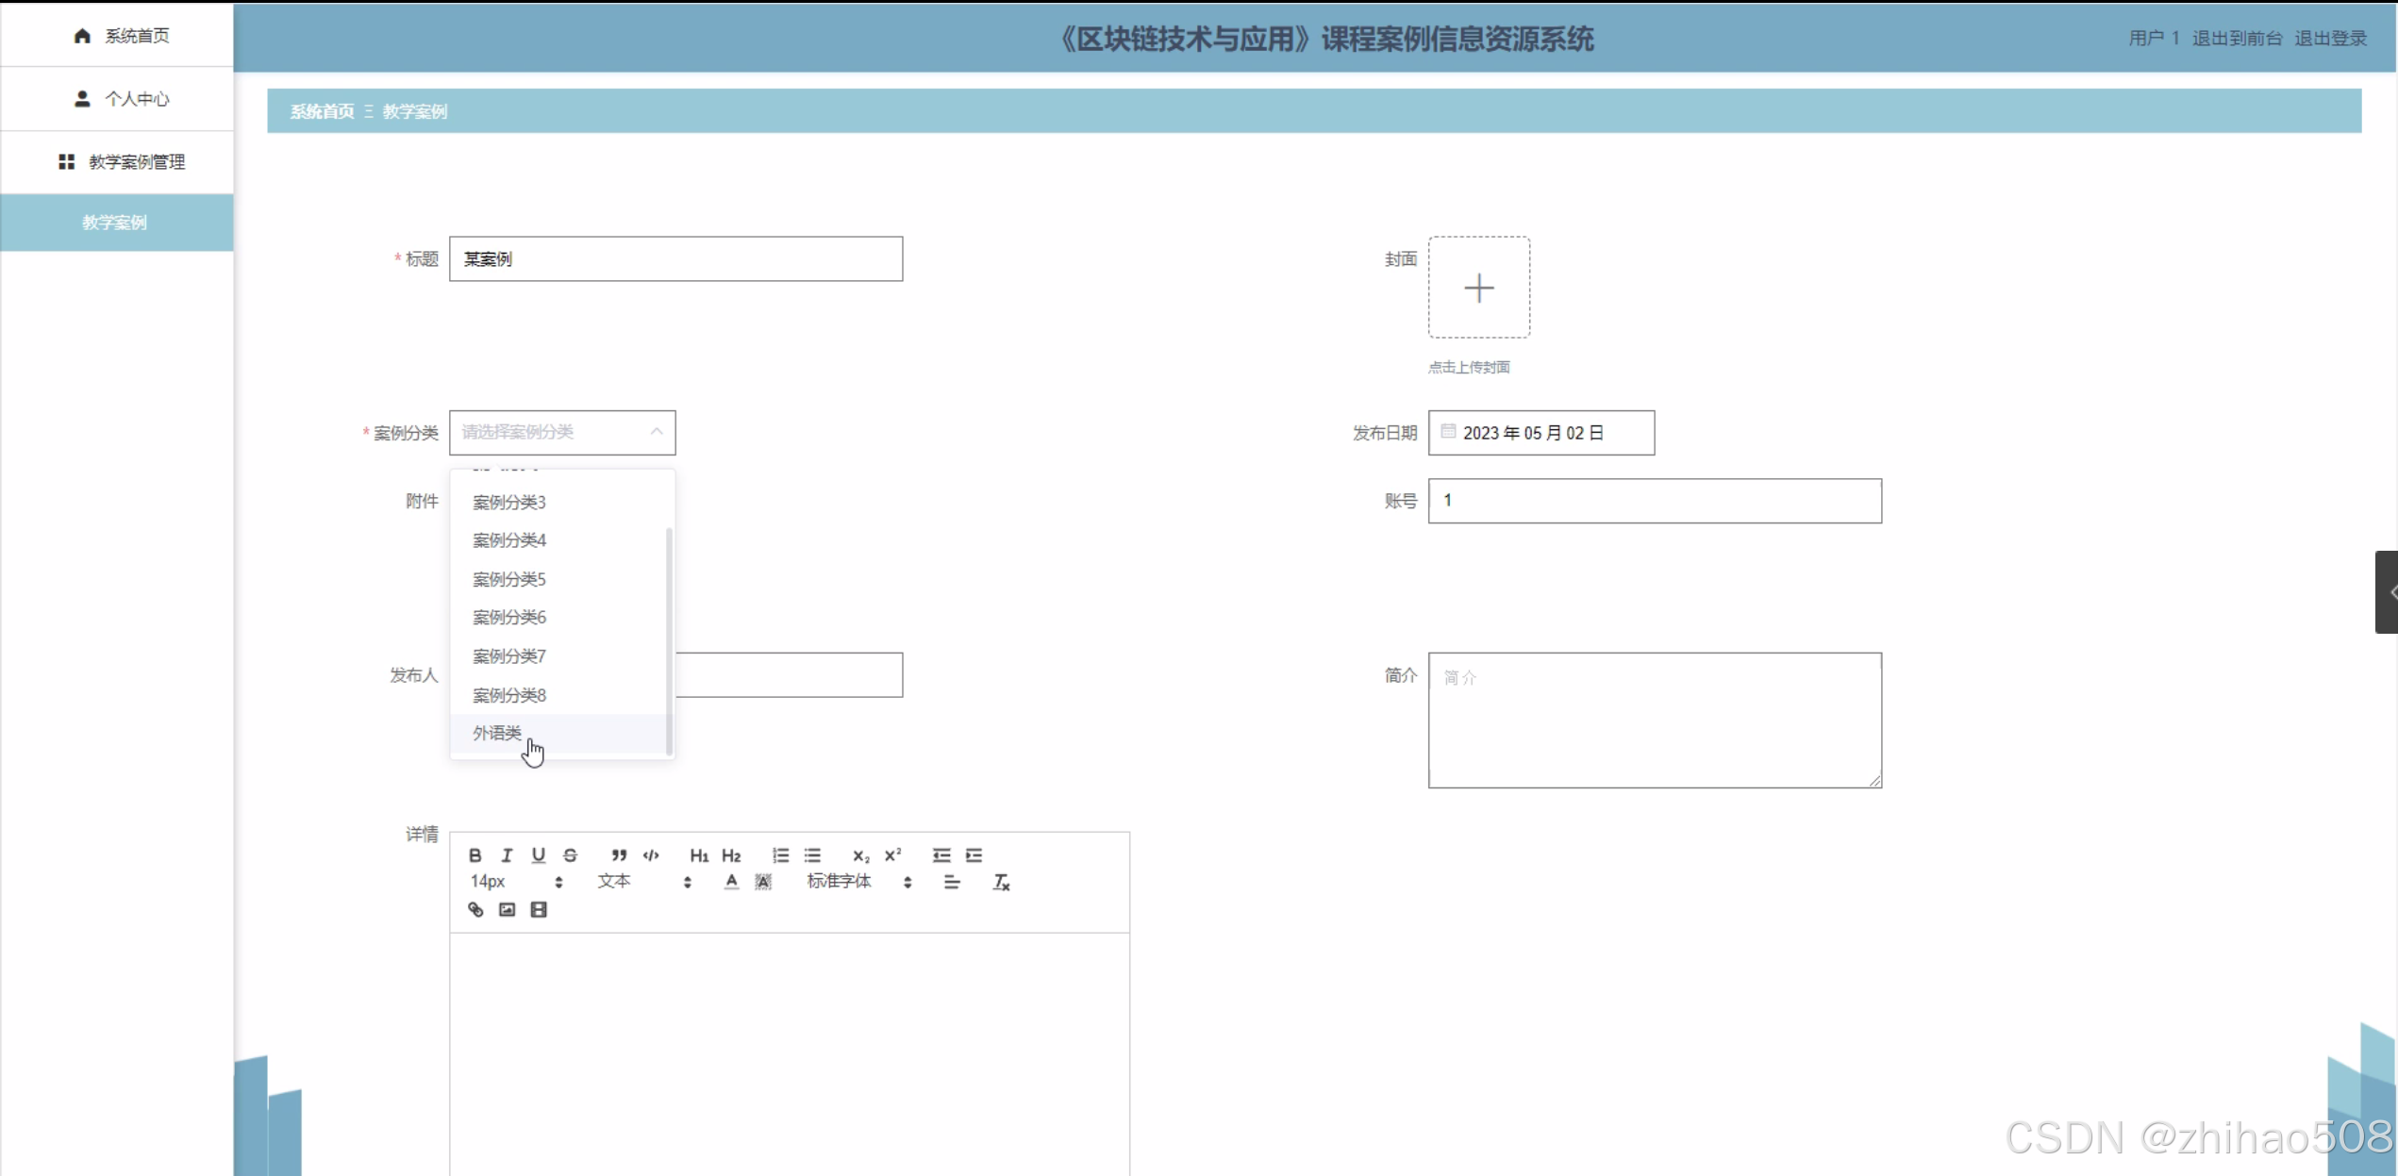This screenshot has height=1176, width=2398.
Task: Apply superscript formatting
Action: pyautogui.click(x=892, y=854)
